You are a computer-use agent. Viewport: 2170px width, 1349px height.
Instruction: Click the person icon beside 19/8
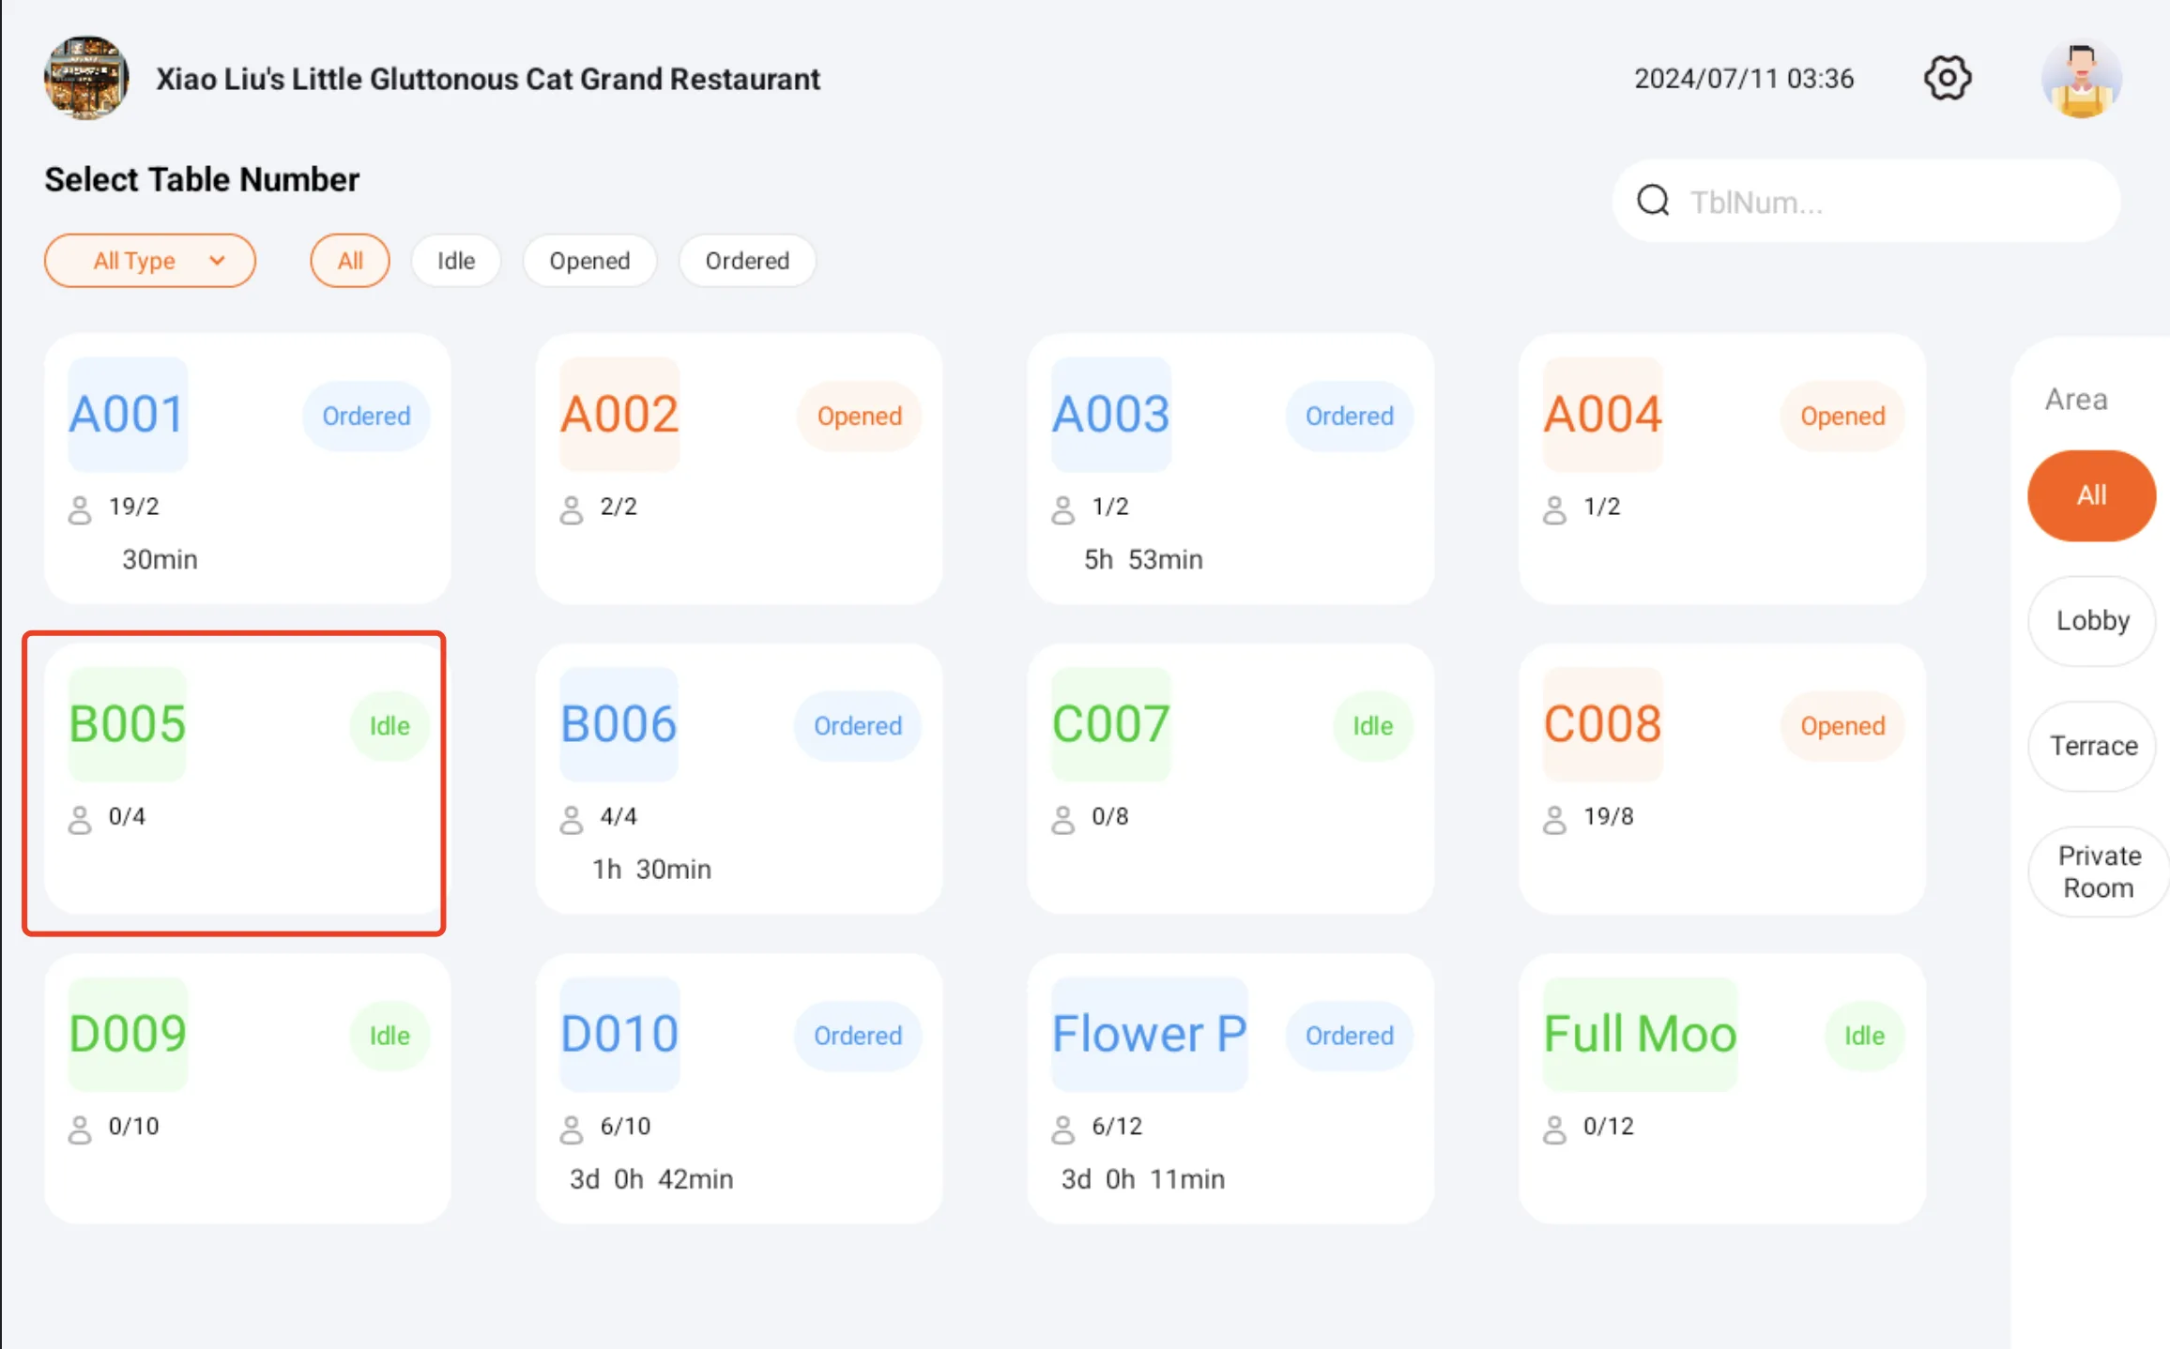[1555, 819]
